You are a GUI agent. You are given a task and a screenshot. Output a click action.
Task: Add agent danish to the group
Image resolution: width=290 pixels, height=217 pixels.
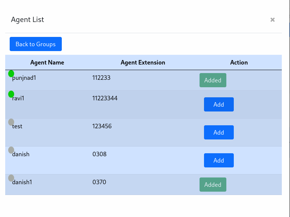(219, 160)
